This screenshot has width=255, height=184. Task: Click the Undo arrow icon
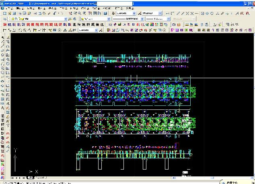coord(55,14)
